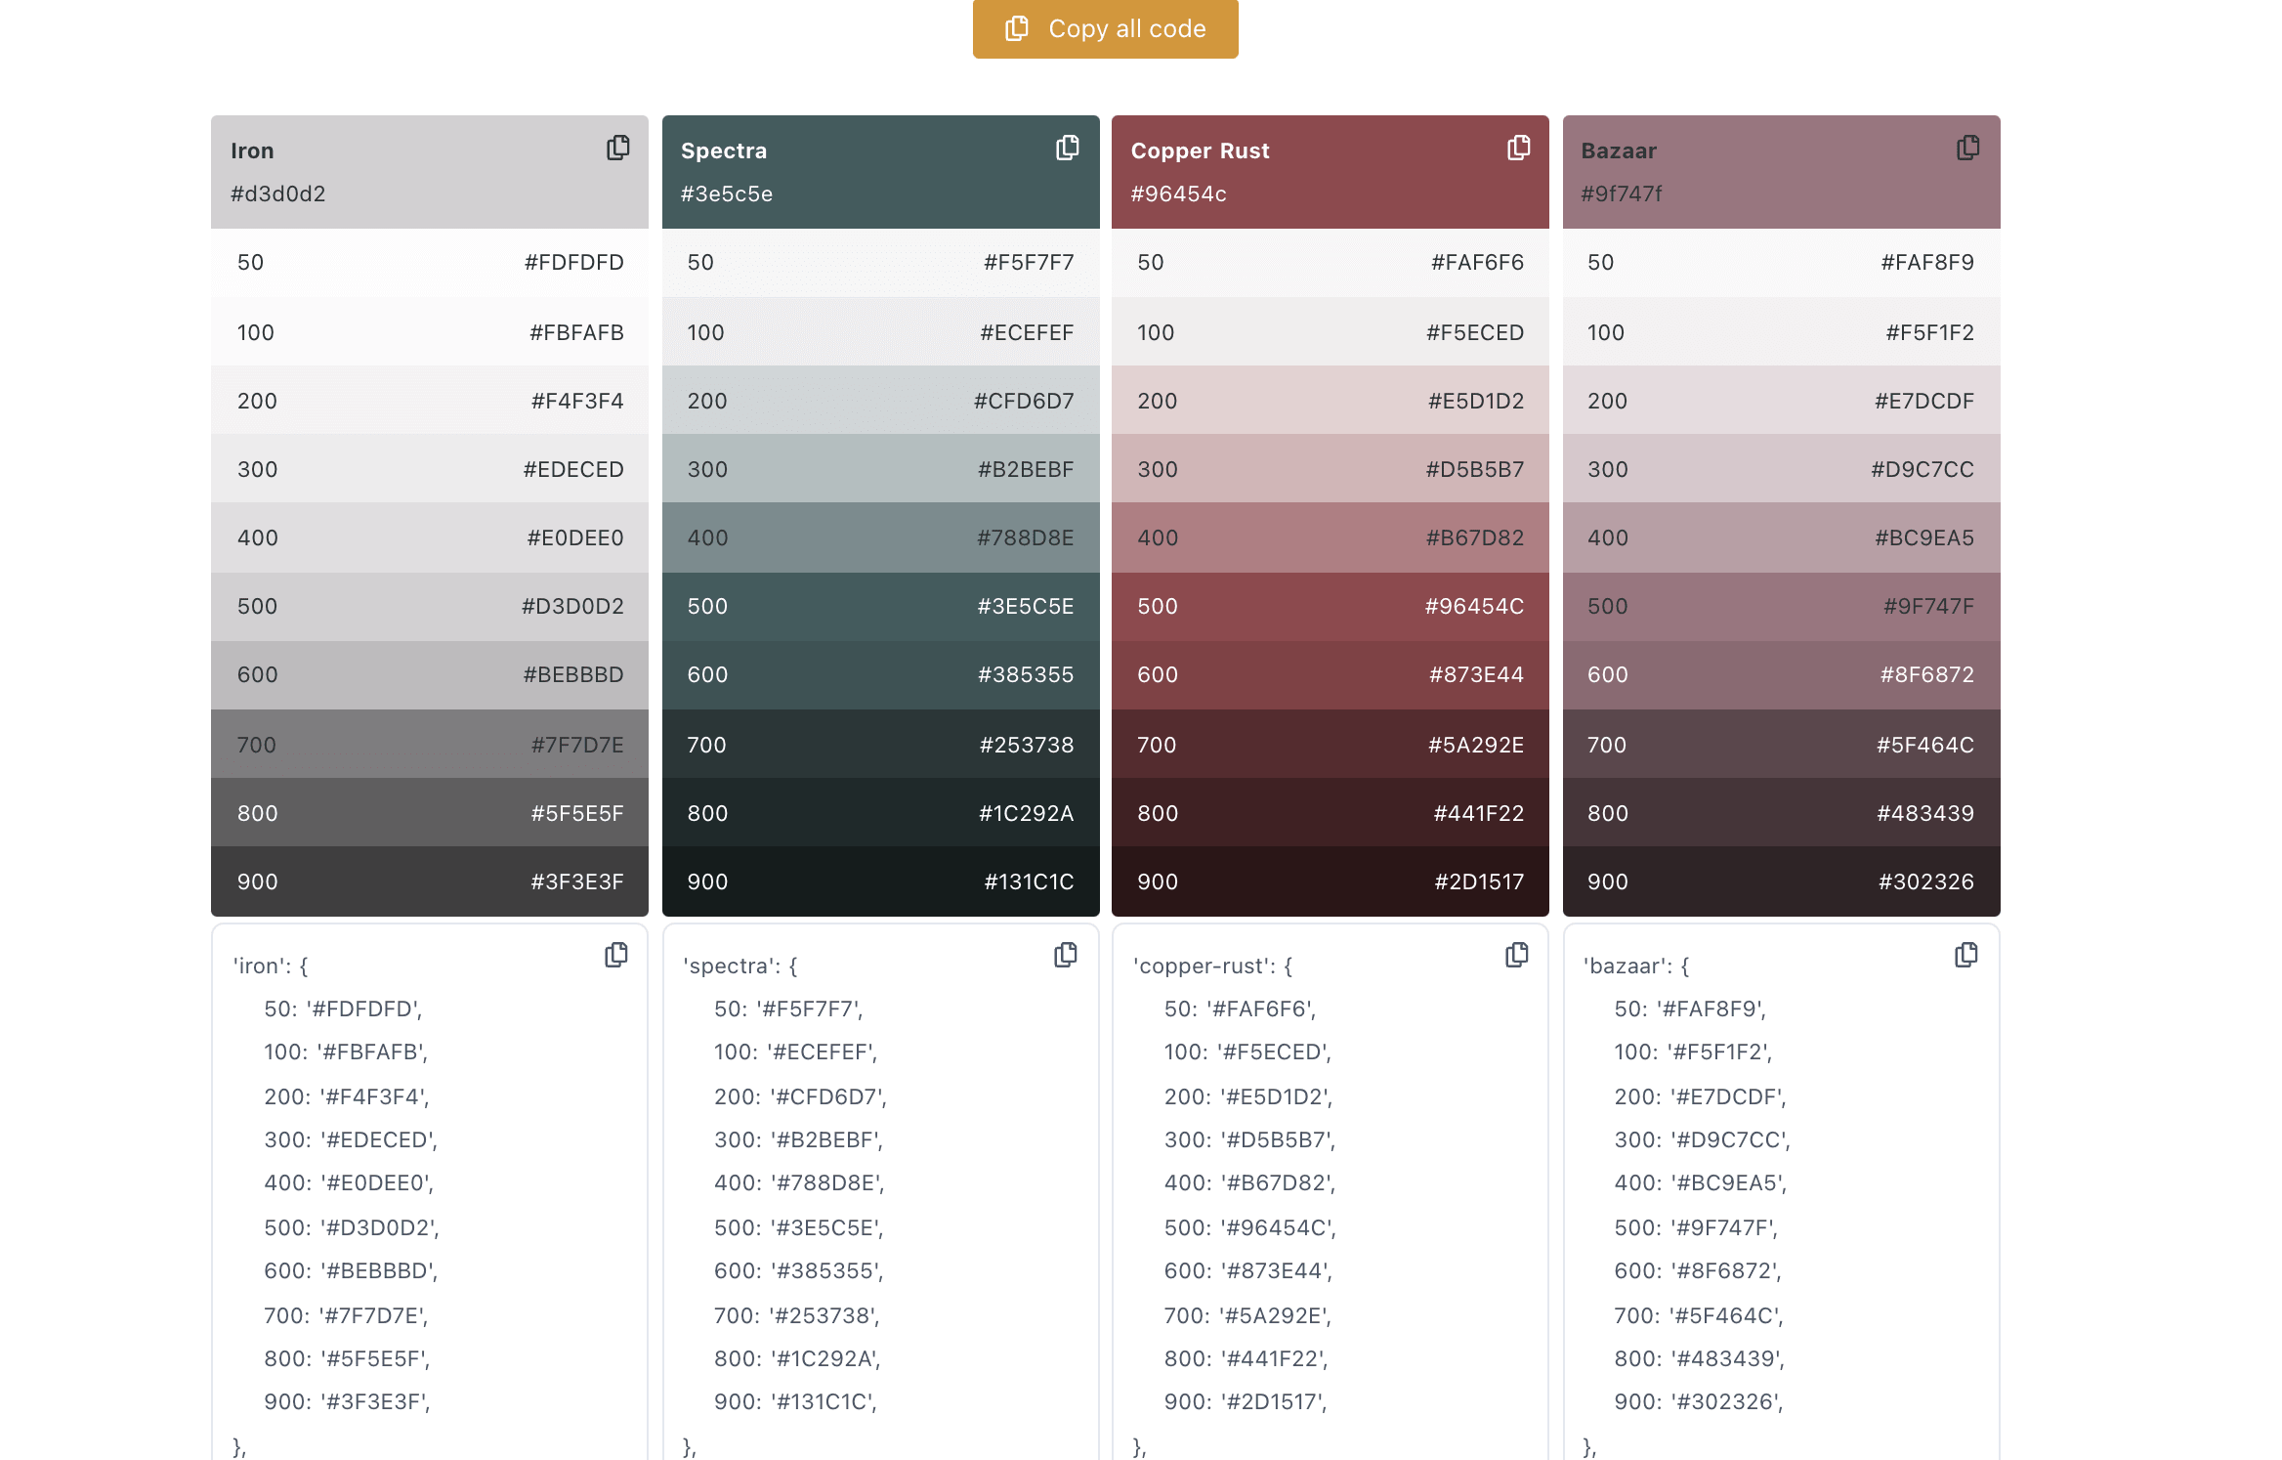This screenshot has width=2282, height=1460.
Task: Click the Iron palette name label
Action: [x=252, y=150]
